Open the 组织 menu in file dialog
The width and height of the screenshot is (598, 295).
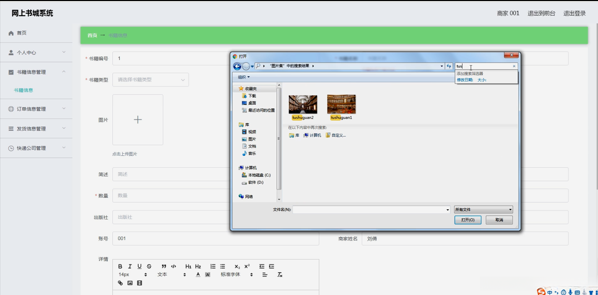click(x=244, y=77)
